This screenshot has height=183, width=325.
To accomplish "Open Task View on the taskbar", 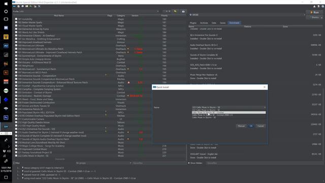I will coord(6,19).
